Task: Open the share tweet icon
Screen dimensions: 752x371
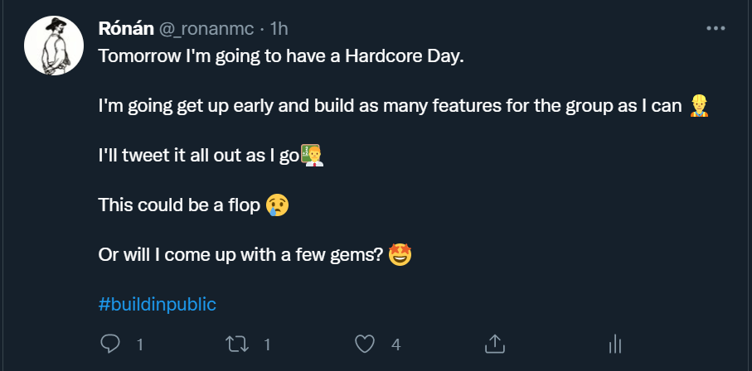Action: 494,343
